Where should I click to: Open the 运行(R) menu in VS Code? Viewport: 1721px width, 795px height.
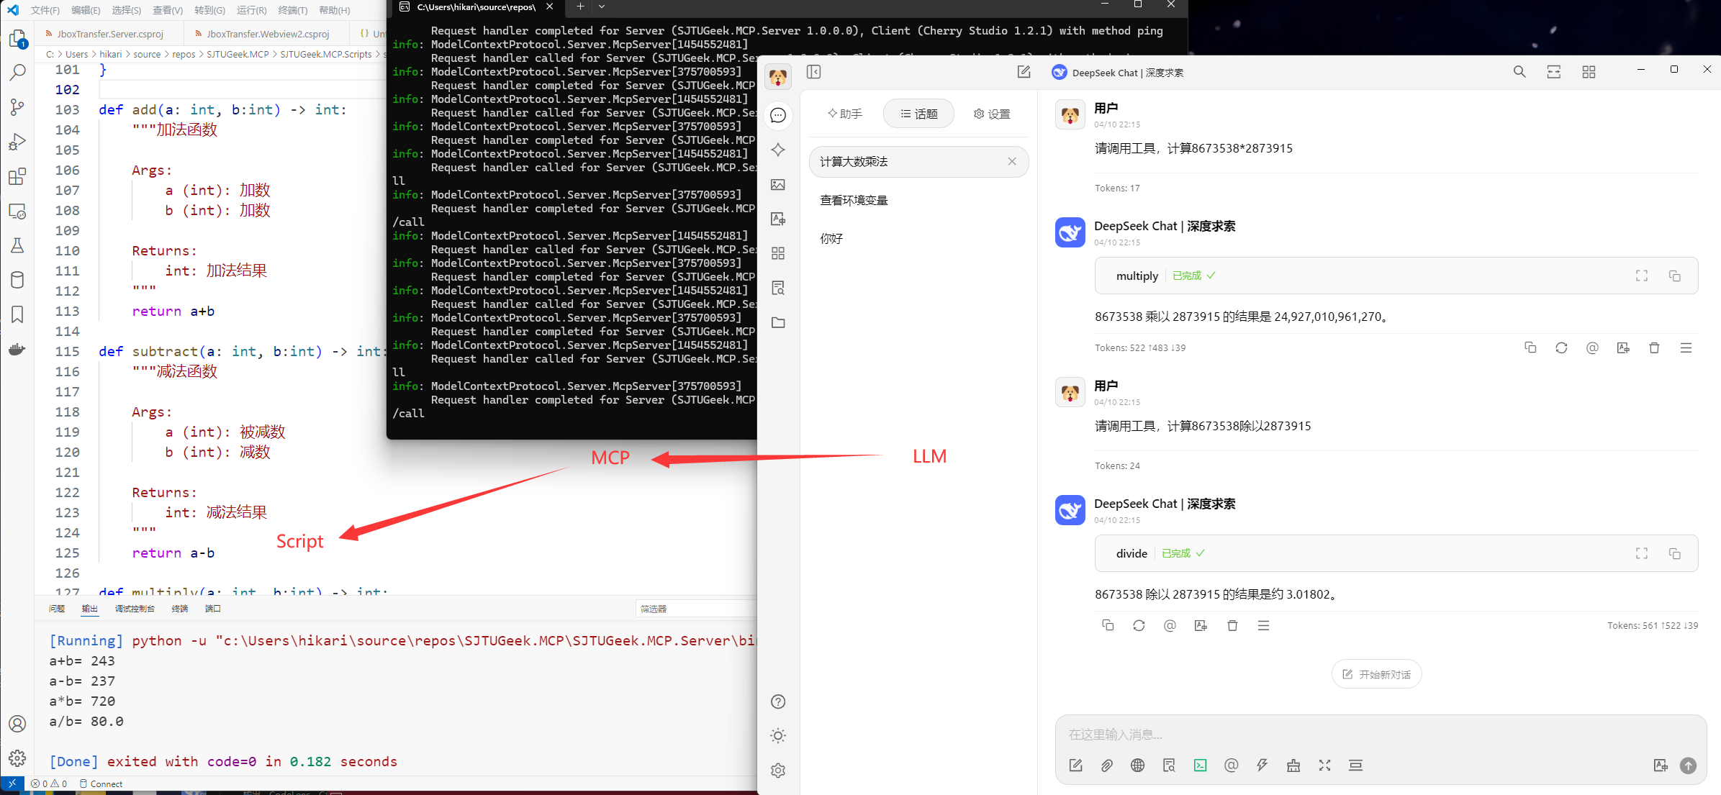pos(251,10)
